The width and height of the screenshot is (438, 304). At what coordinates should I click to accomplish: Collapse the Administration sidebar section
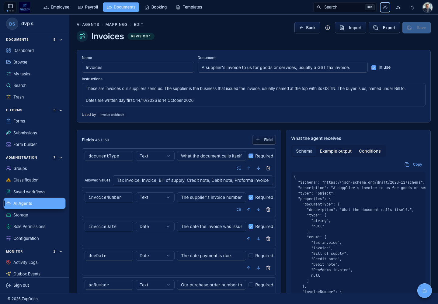(61, 158)
